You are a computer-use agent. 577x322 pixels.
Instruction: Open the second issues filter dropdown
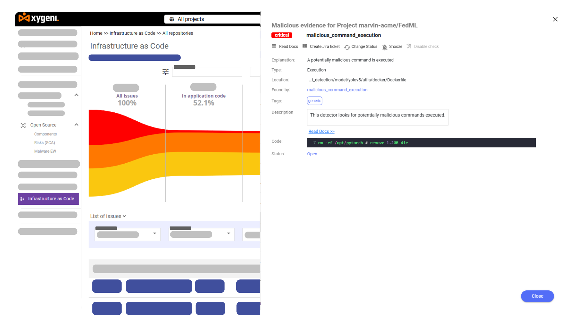pos(228,233)
